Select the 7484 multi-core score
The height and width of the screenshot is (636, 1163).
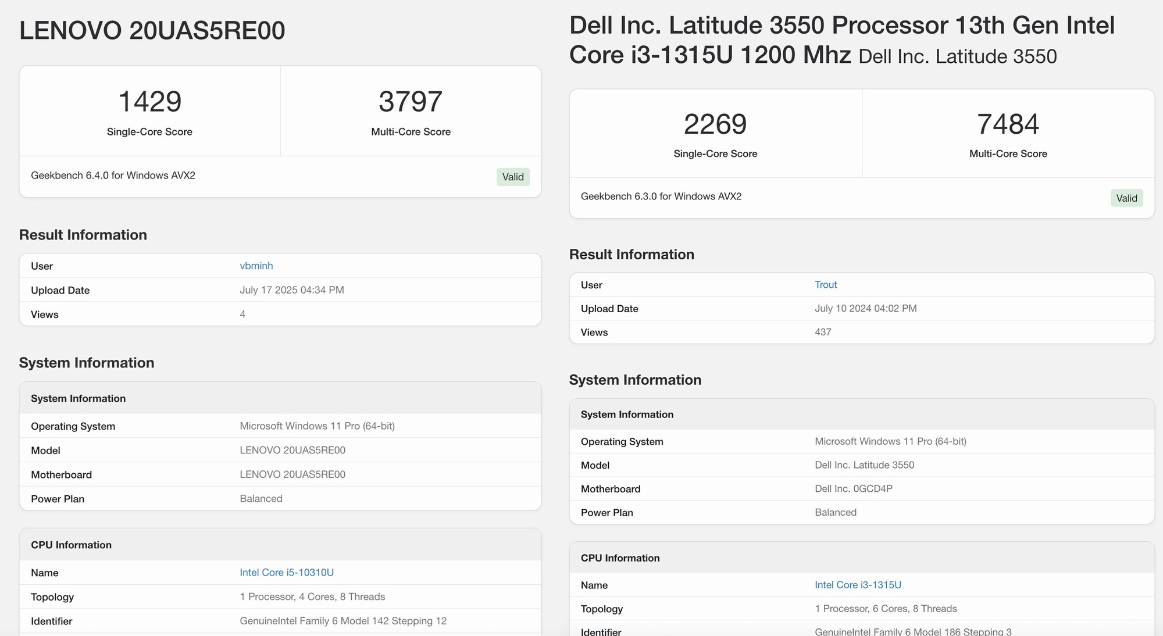tap(1008, 124)
